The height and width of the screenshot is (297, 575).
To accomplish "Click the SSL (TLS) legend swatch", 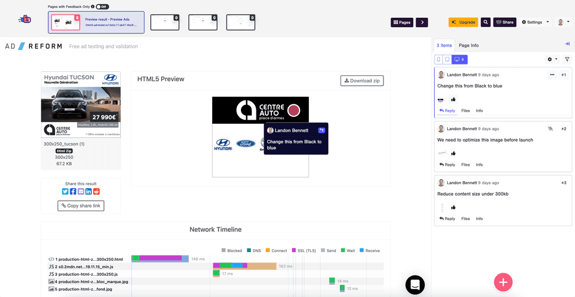I will tap(294, 250).
